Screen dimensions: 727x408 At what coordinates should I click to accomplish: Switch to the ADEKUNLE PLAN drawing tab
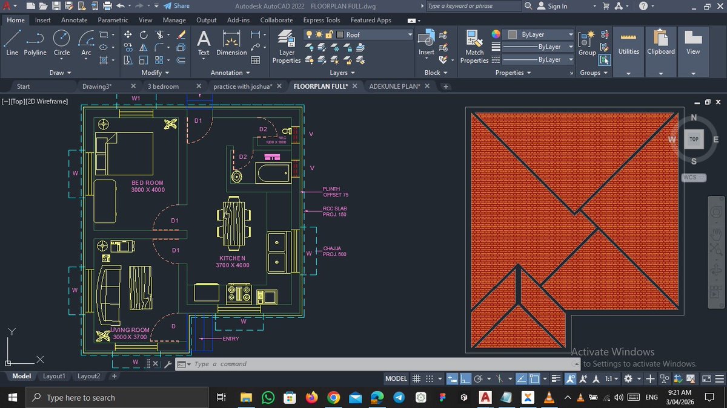(x=394, y=86)
